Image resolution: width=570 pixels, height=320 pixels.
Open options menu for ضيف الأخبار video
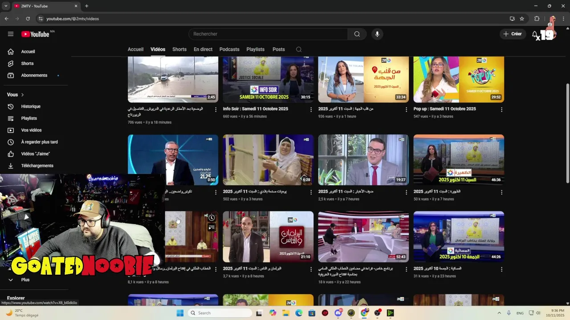[x=406, y=192]
